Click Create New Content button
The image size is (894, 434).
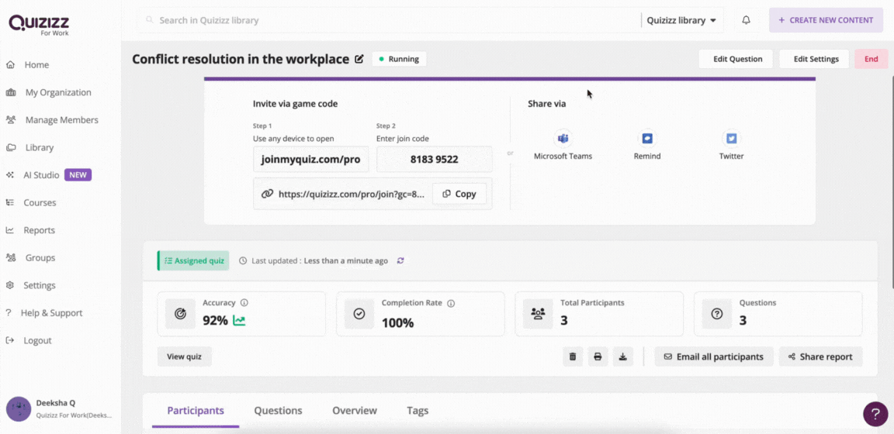[826, 20]
